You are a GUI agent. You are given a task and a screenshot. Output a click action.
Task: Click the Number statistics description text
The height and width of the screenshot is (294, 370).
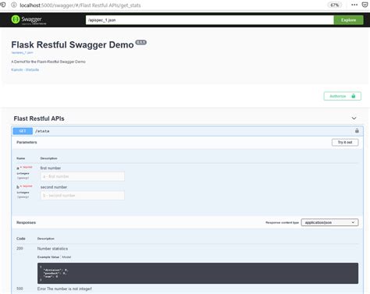[52, 249]
